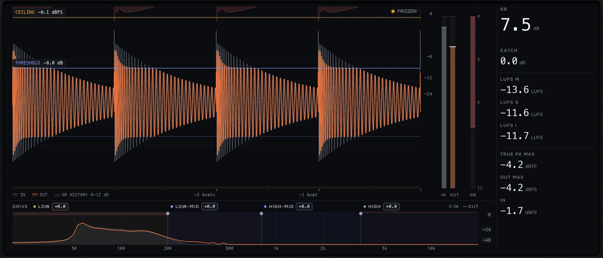
Task: Click the CEILING -0.1 dBFS label
Action: tap(39, 12)
